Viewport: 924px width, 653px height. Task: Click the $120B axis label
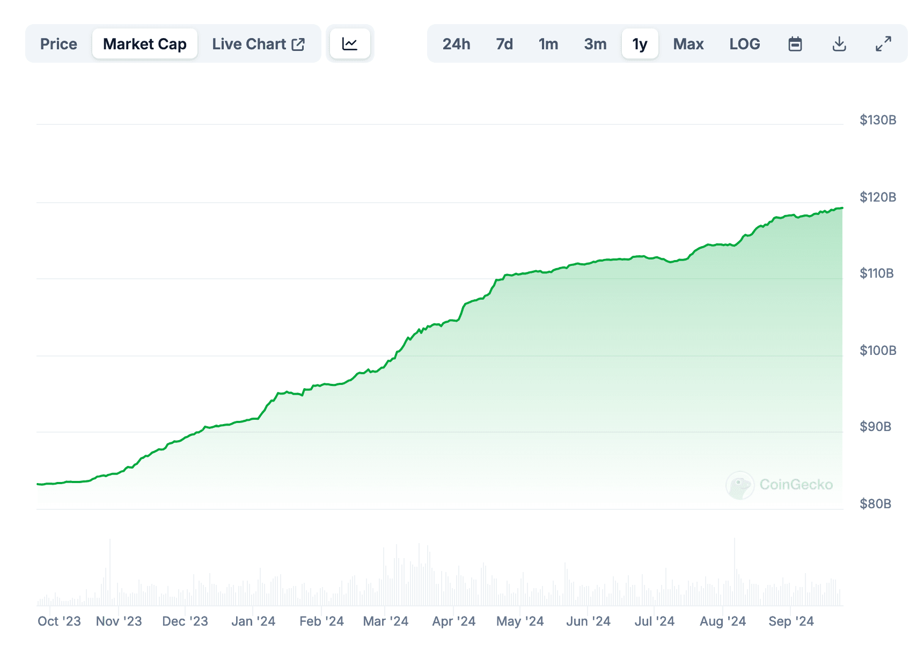pos(878,197)
